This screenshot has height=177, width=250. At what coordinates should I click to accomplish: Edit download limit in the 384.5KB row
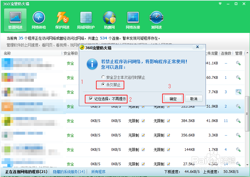(x=143, y=121)
